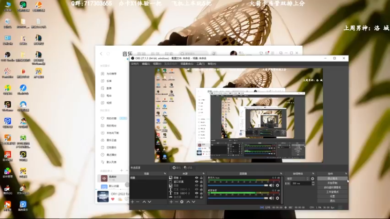Open main menu icon in music player

pos(273,53)
